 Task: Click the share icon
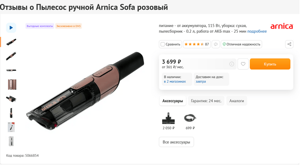(289, 44)
